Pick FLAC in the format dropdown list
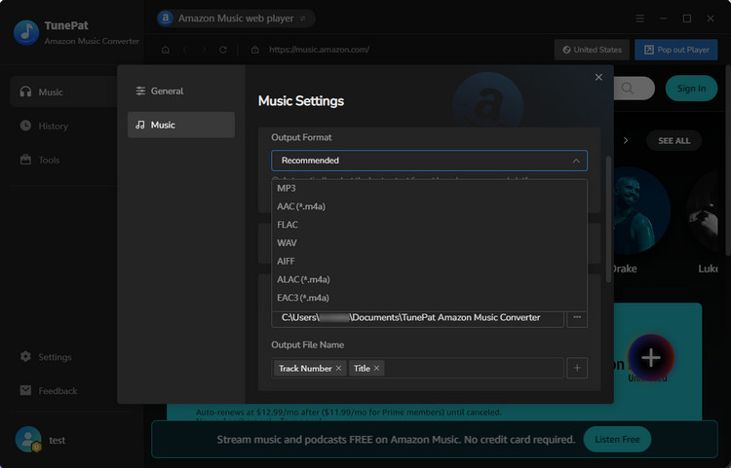This screenshot has width=731, height=468. (429, 225)
